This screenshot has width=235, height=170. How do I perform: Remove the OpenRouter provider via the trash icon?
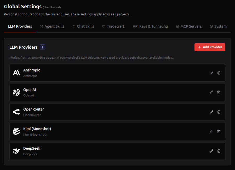tap(219, 112)
